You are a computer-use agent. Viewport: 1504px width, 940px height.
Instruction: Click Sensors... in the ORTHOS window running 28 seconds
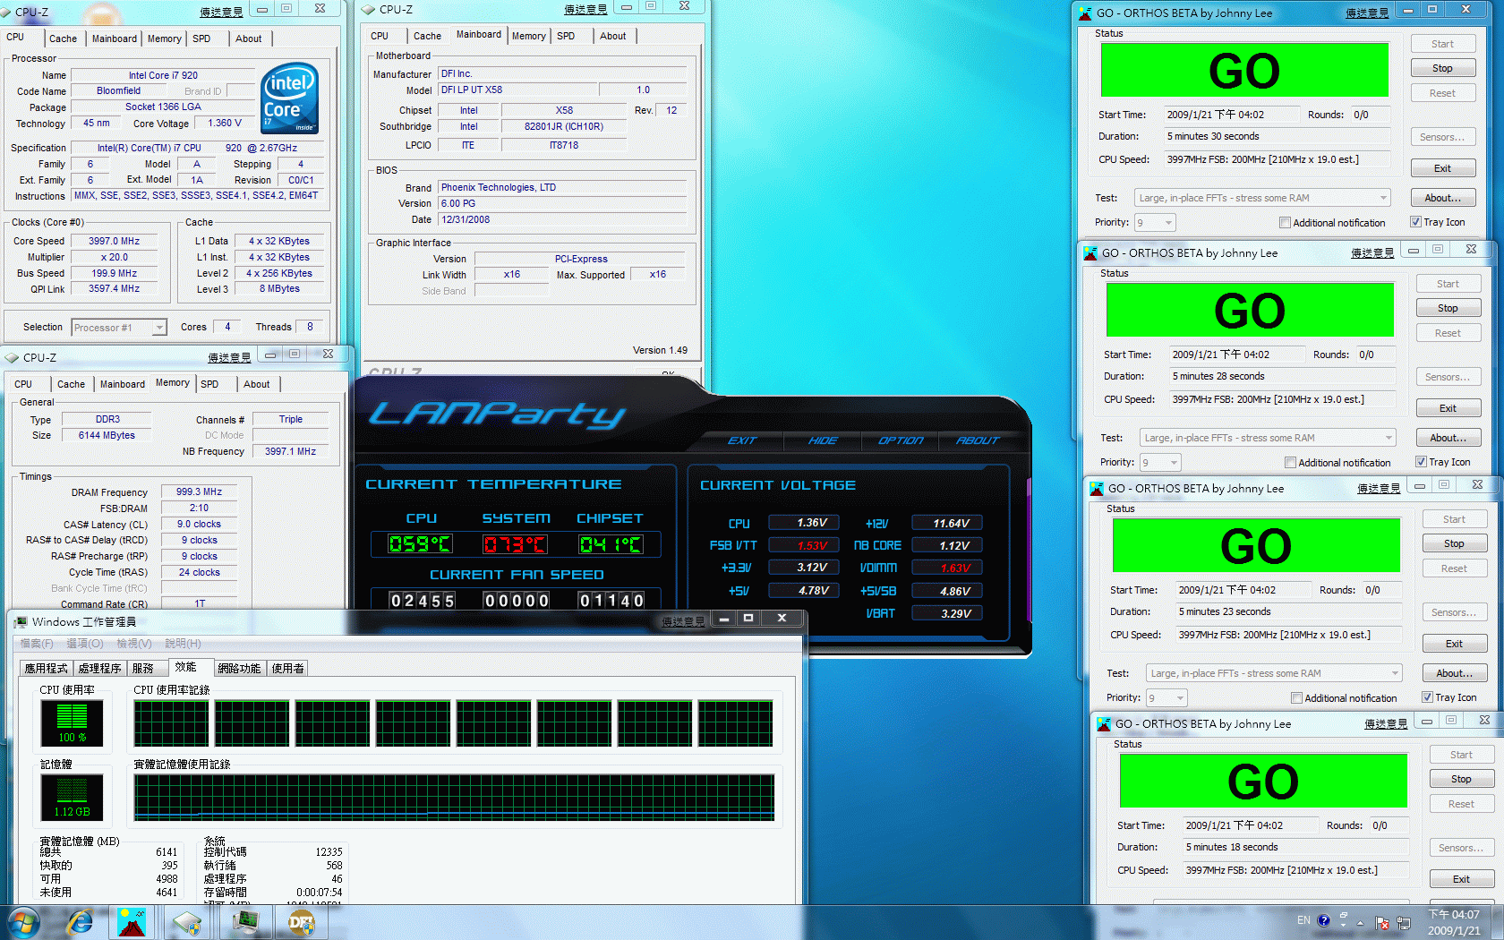pyautogui.click(x=1448, y=377)
